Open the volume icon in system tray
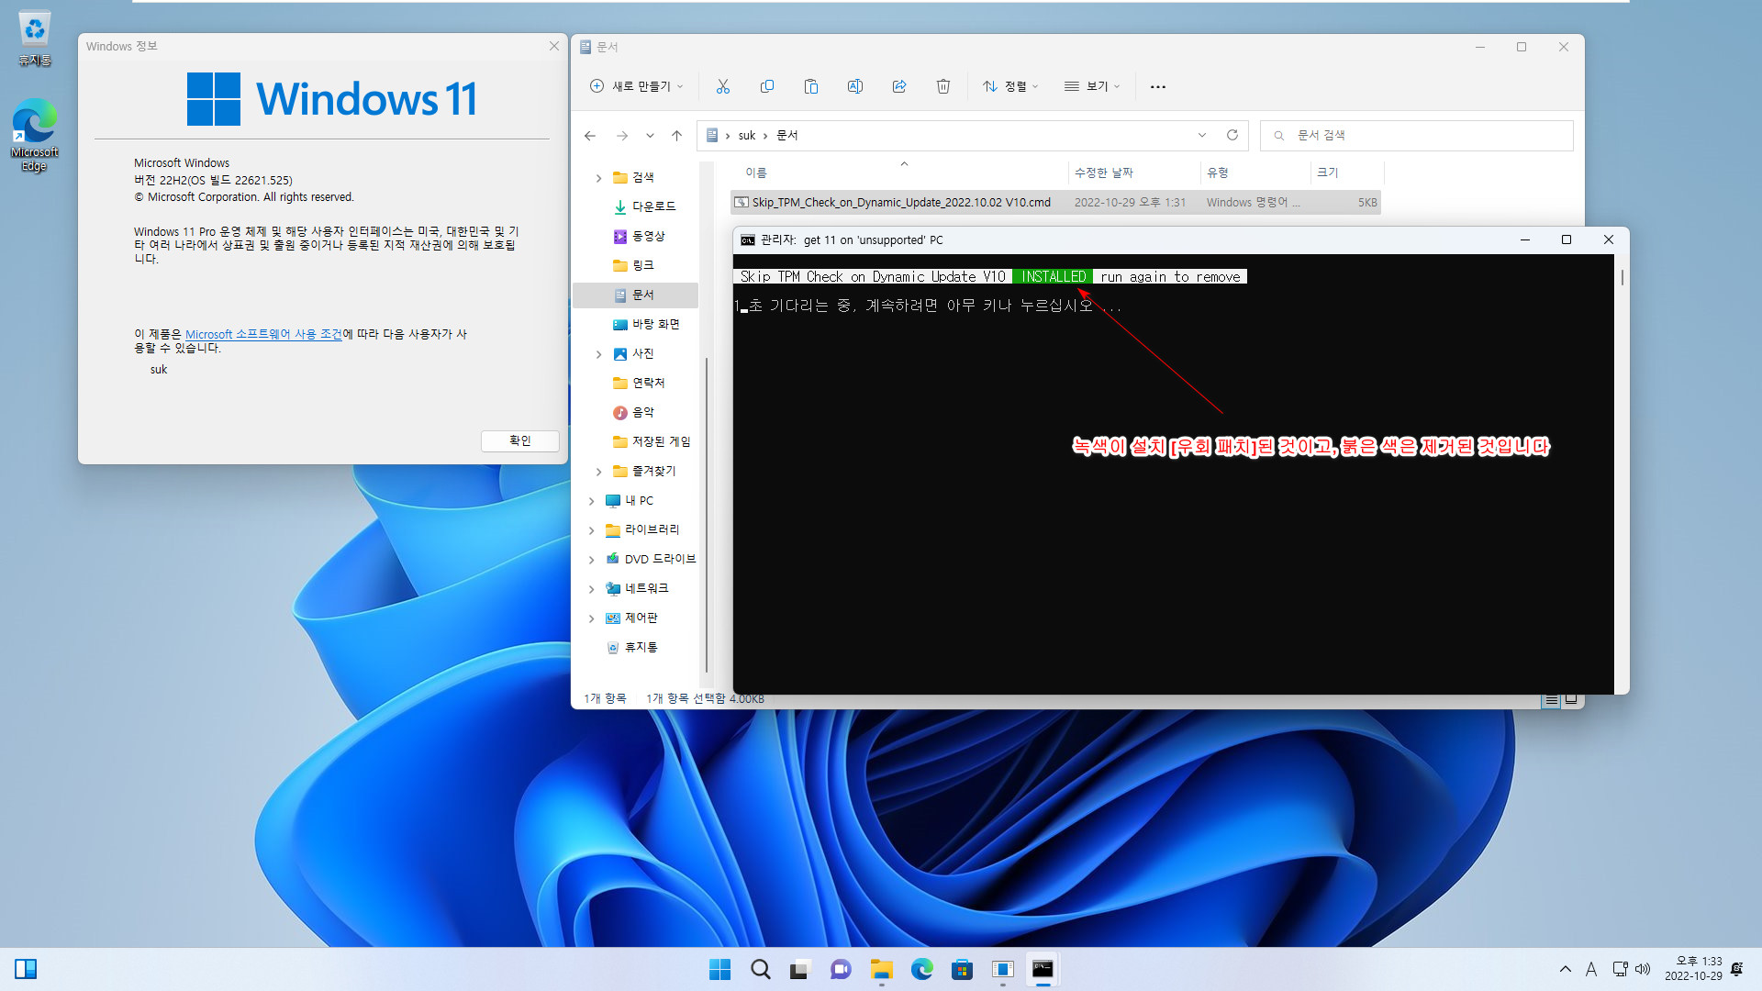 (x=1643, y=969)
